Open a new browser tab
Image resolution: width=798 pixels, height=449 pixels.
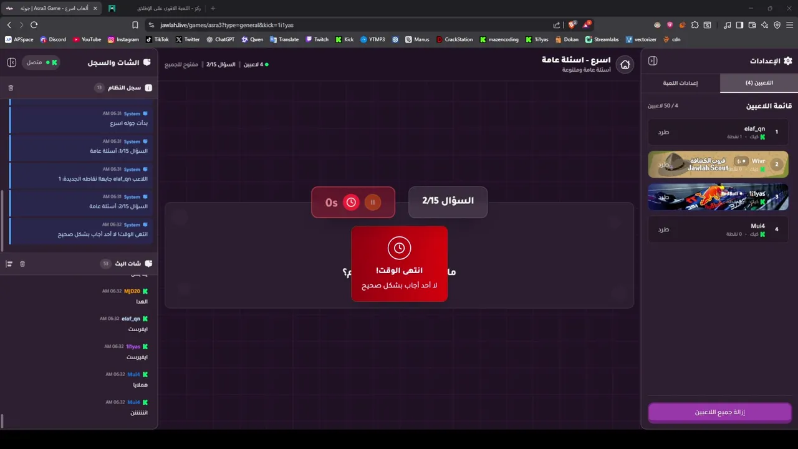point(213,8)
